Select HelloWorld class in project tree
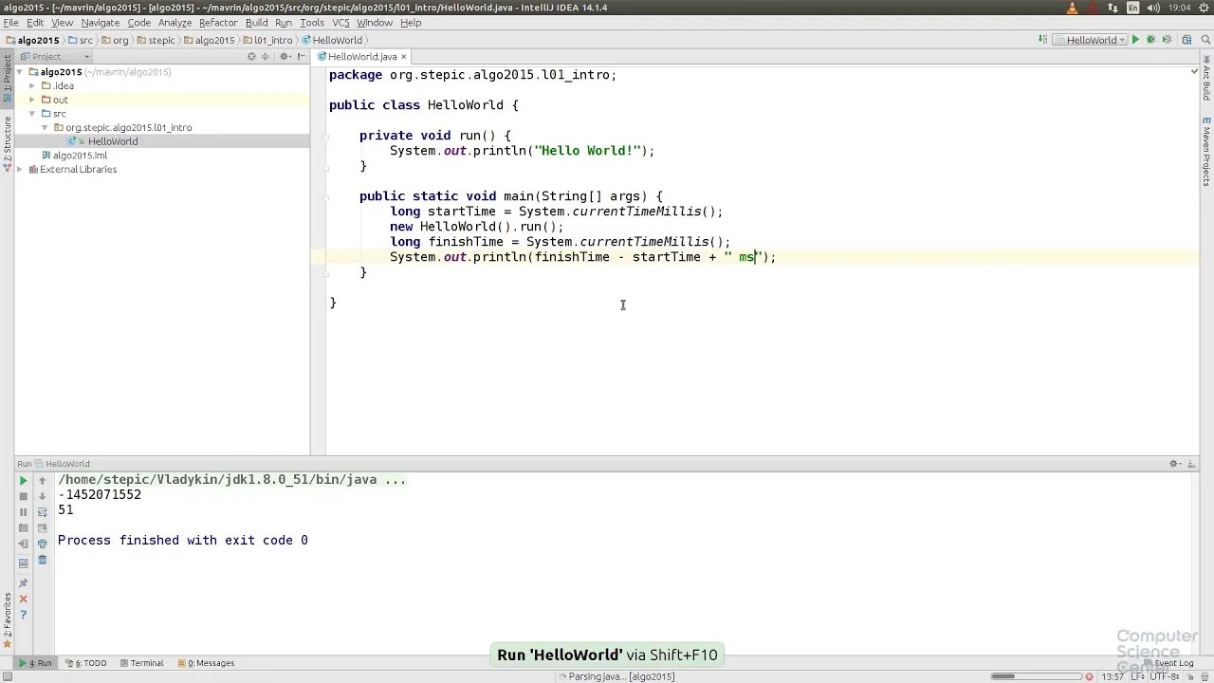1214x683 pixels. pos(113,141)
